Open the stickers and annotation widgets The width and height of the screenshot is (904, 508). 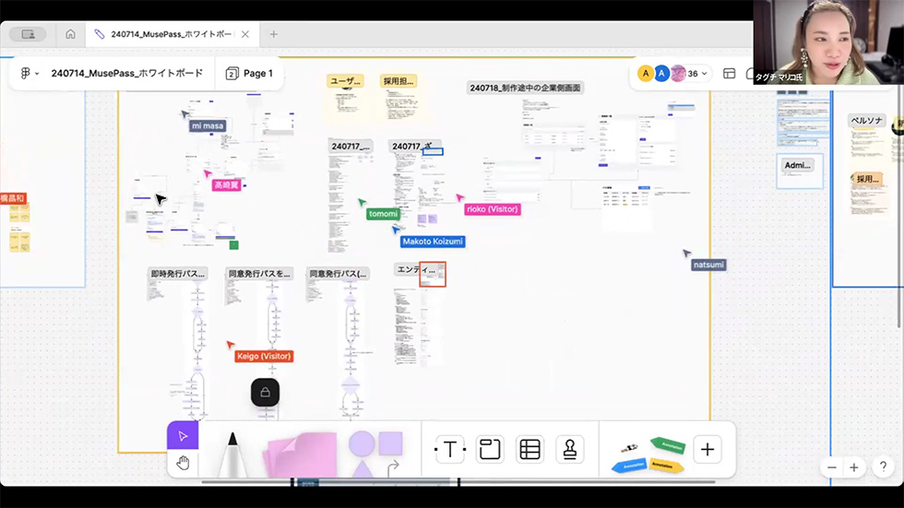pos(648,454)
